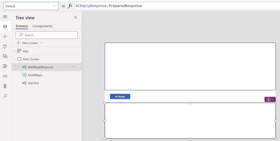Open the Media icon in sidebar

(5, 56)
